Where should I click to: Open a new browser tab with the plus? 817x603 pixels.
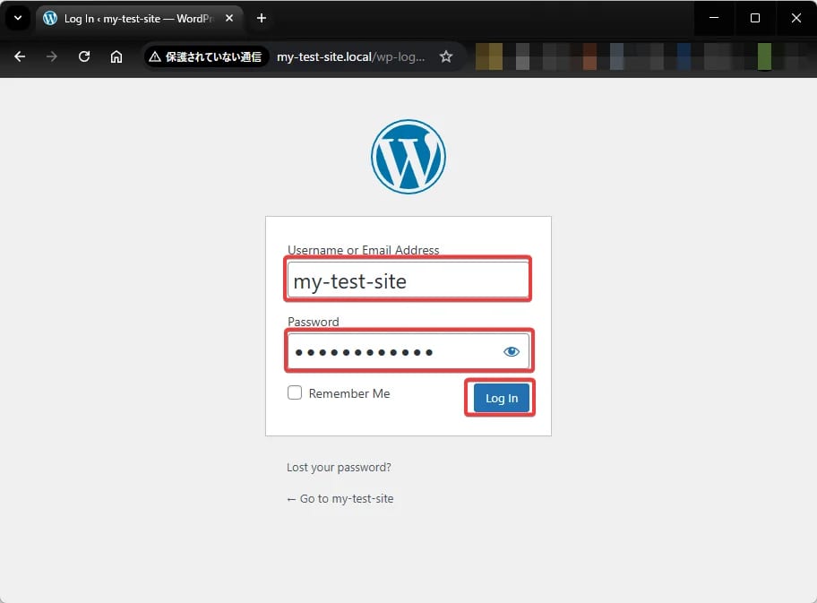click(x=260, y=18)
